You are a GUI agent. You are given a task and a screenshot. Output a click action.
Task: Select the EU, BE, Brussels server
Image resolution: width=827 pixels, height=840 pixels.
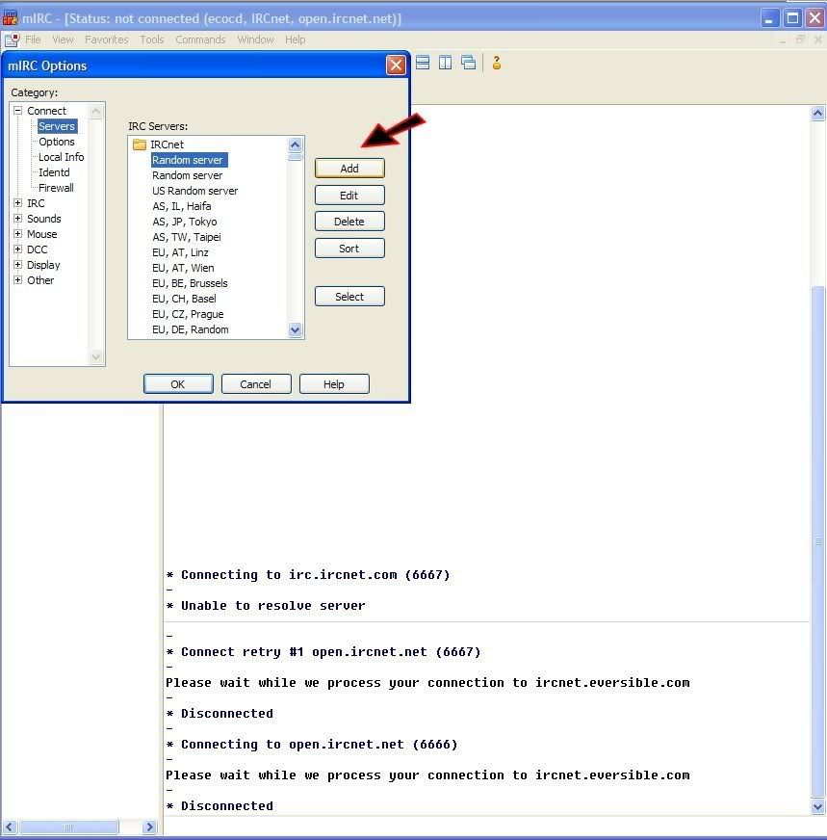tap(190, 283)
